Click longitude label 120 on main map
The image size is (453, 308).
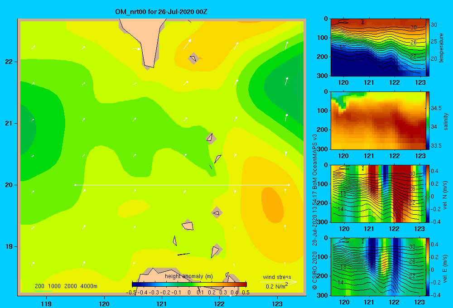click(x=104, y=303)
